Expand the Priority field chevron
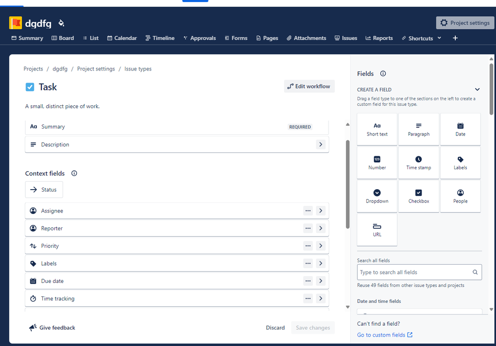The width and height of the screenshot is (496, 346). (x=320, y=246)
